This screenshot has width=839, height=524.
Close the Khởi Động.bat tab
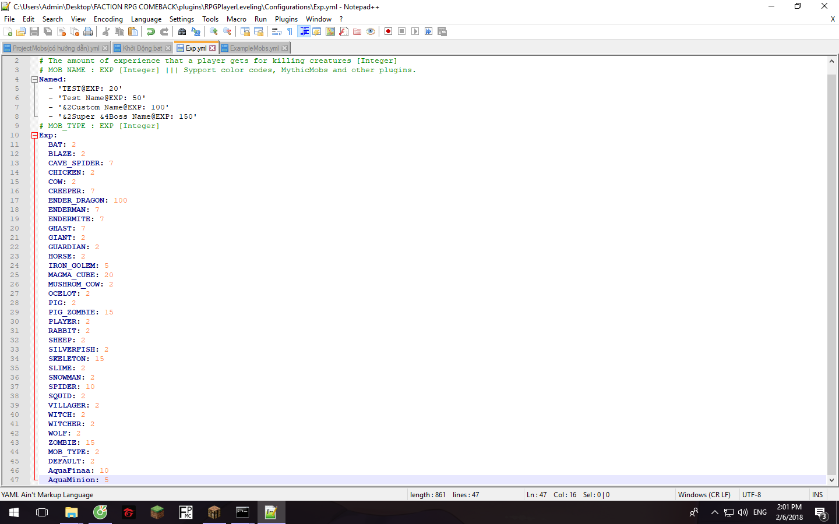[168, 48]
